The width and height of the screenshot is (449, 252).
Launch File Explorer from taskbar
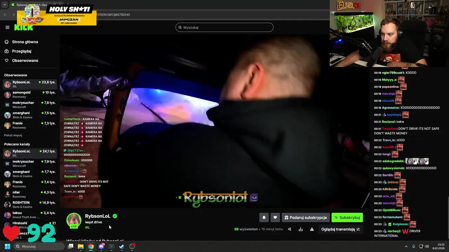pos(81,246)
